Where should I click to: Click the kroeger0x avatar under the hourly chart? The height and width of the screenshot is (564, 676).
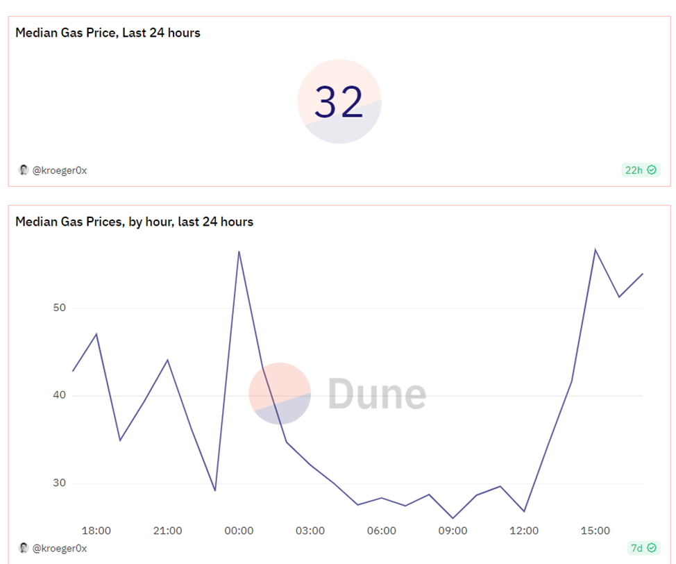coord(23,548)
